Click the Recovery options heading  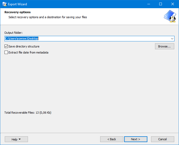point(17,12)
